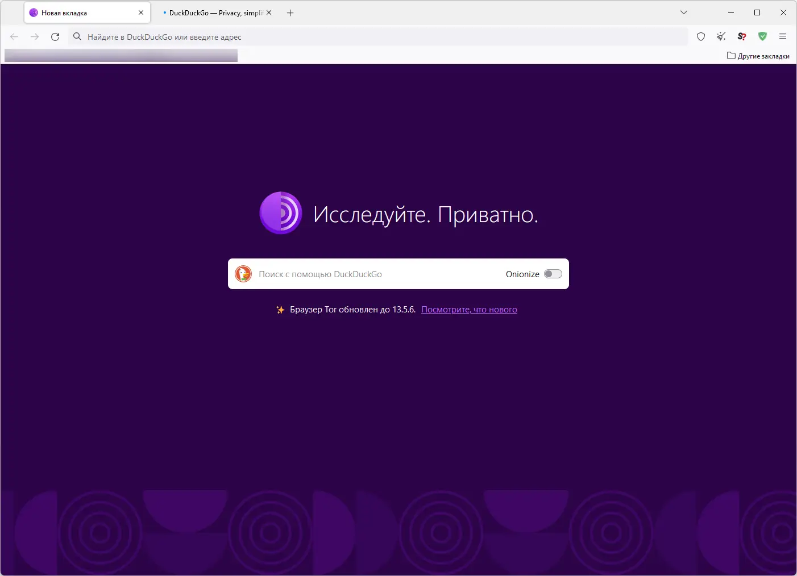Open the NoScript extension icon
The image size is (797, 576).
pos(742,37)
